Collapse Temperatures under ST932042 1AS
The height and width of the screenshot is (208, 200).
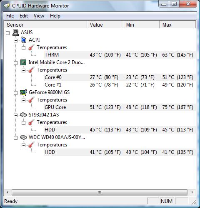(x=24, y=123)
